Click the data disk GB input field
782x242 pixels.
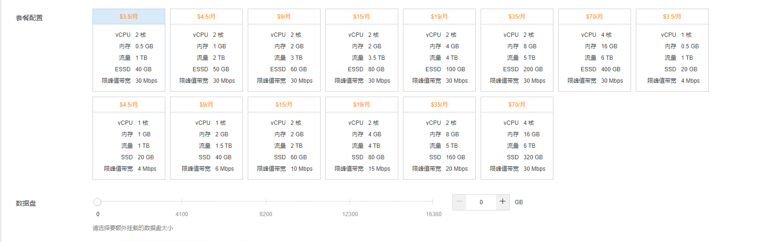481,202
